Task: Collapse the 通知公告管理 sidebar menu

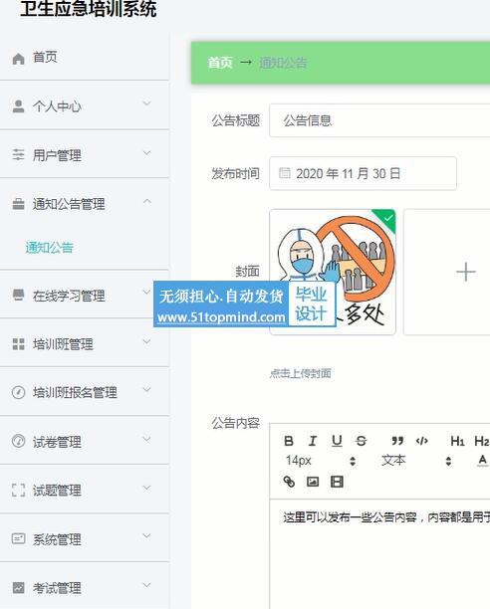Action: (x=85, y=203)
